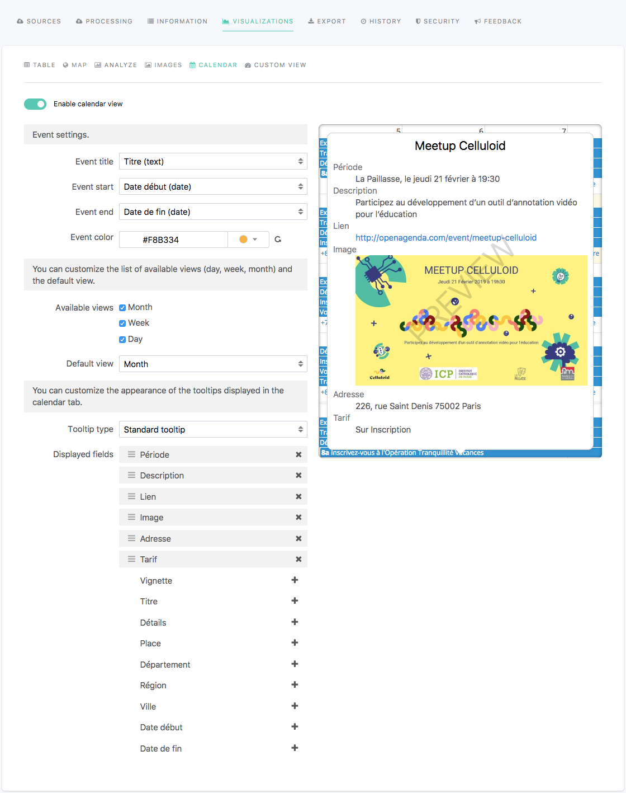Switch to the Export tab
This screenshot has width=626, height=793.
[327, 21]
